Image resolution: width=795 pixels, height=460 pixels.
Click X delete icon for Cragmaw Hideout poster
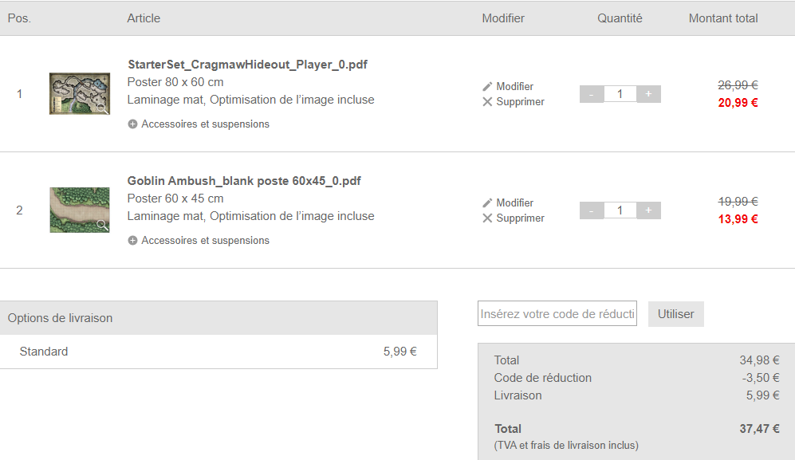[488, 102]
